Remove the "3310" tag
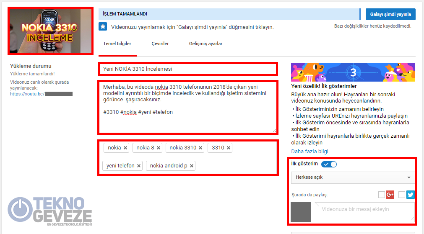Viewport: 424px width, 234px height. coord(229,148)
